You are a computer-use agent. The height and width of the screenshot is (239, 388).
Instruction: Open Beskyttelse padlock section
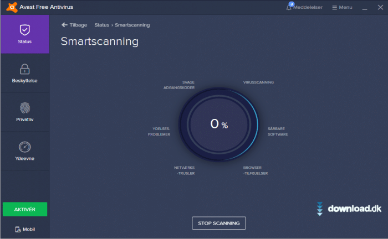point(24,72)
